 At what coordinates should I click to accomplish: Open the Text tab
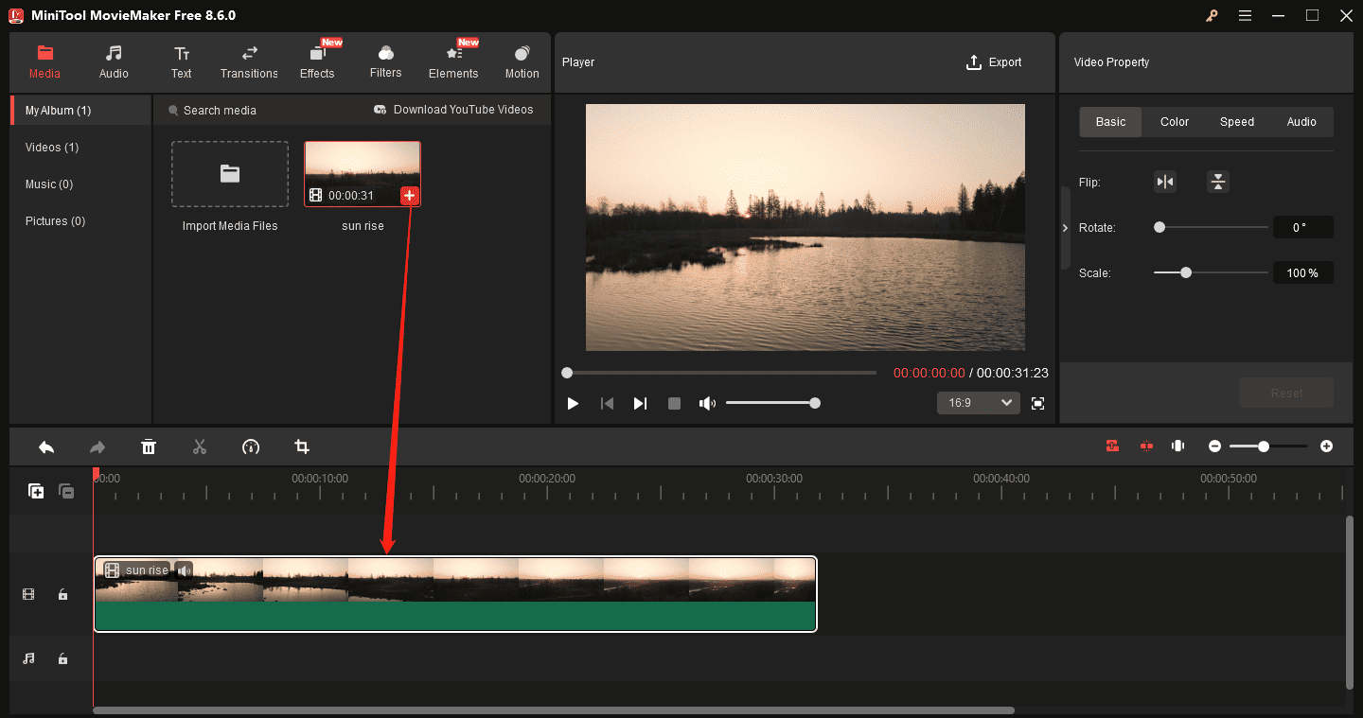(x=181, y=61)
